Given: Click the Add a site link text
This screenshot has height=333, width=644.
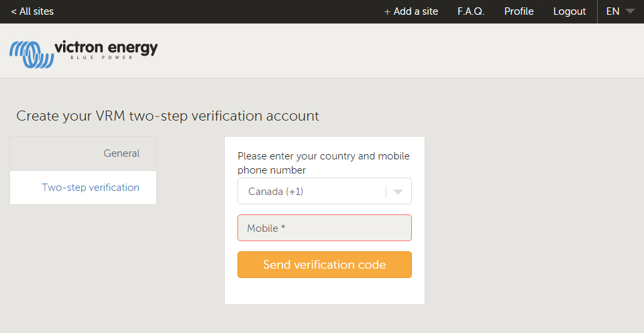Looking at the screenshot, I should (416, 11).
